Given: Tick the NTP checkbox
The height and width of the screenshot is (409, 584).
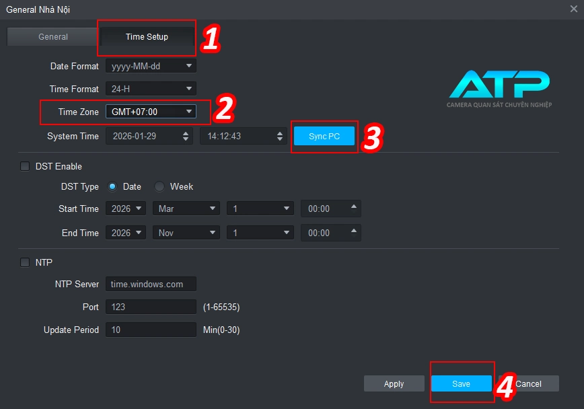Looking at the screenshot, I should click(x=26, y=262).
